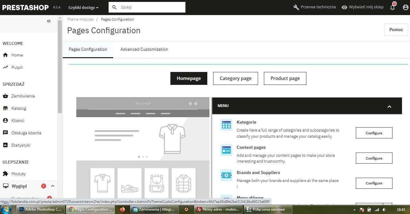Screen dimensions: 410x214
Task: Click the search magnifier icon
Action: (x=114, y=7)
